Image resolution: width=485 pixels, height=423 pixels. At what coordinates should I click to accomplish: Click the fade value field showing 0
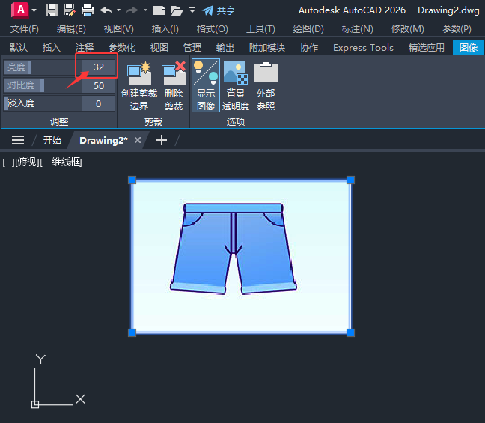[x=99, y=103]
